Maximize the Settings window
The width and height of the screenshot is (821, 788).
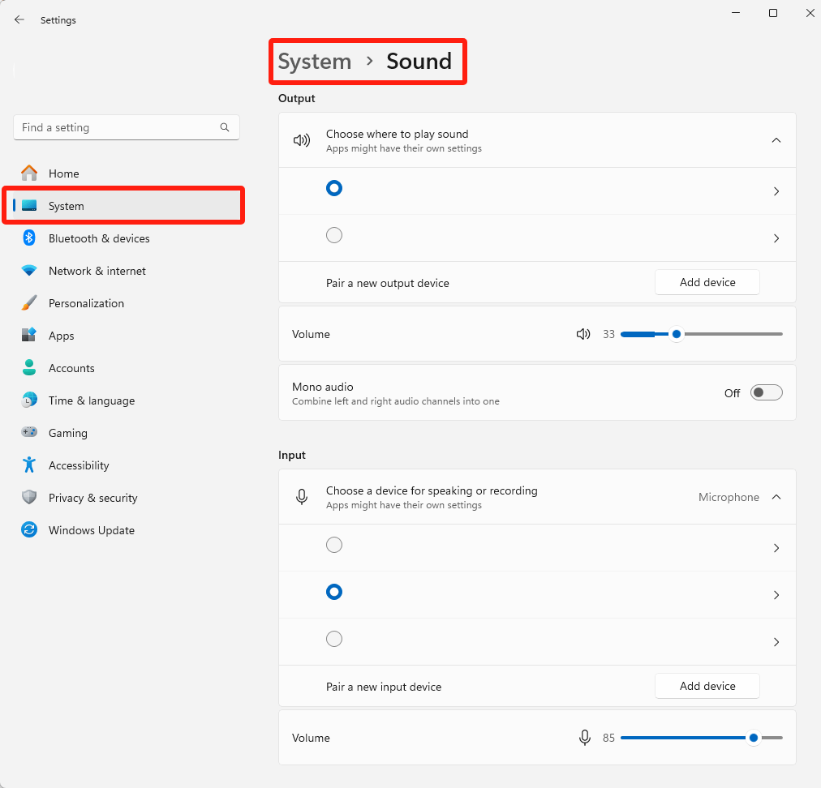click(x=773, y=13)
